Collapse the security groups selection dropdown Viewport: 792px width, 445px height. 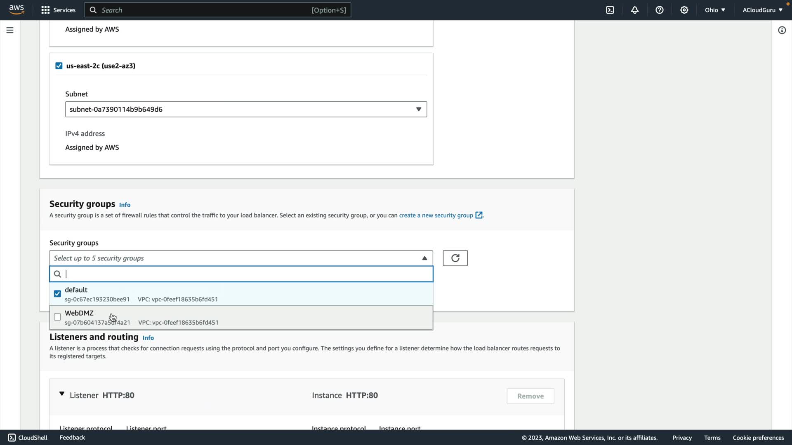pyautogui.click(x=424, y=258)
